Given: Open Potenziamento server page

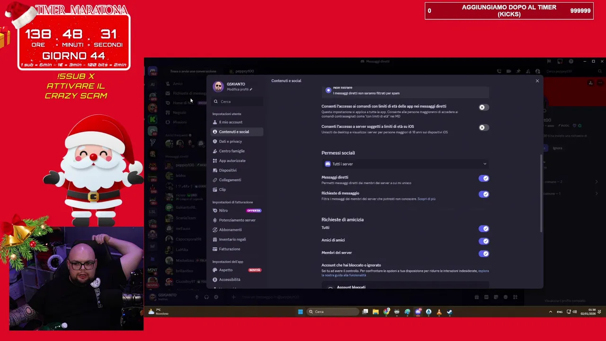Looking at the screenshot, I should [237, 220].
